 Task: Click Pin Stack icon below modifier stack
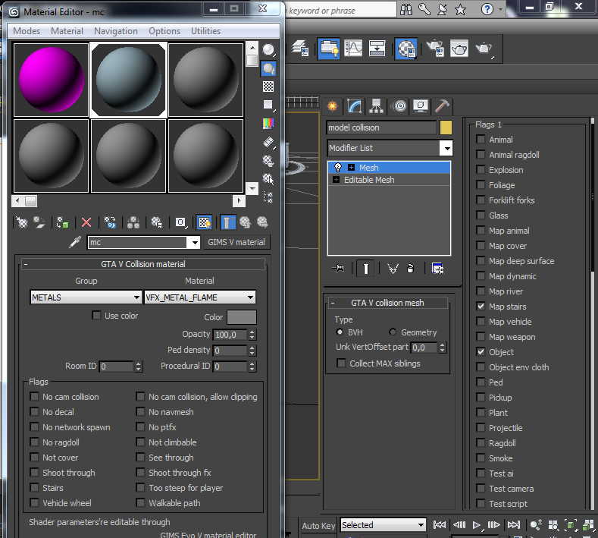pyautogui.click(x=338, y=269)
